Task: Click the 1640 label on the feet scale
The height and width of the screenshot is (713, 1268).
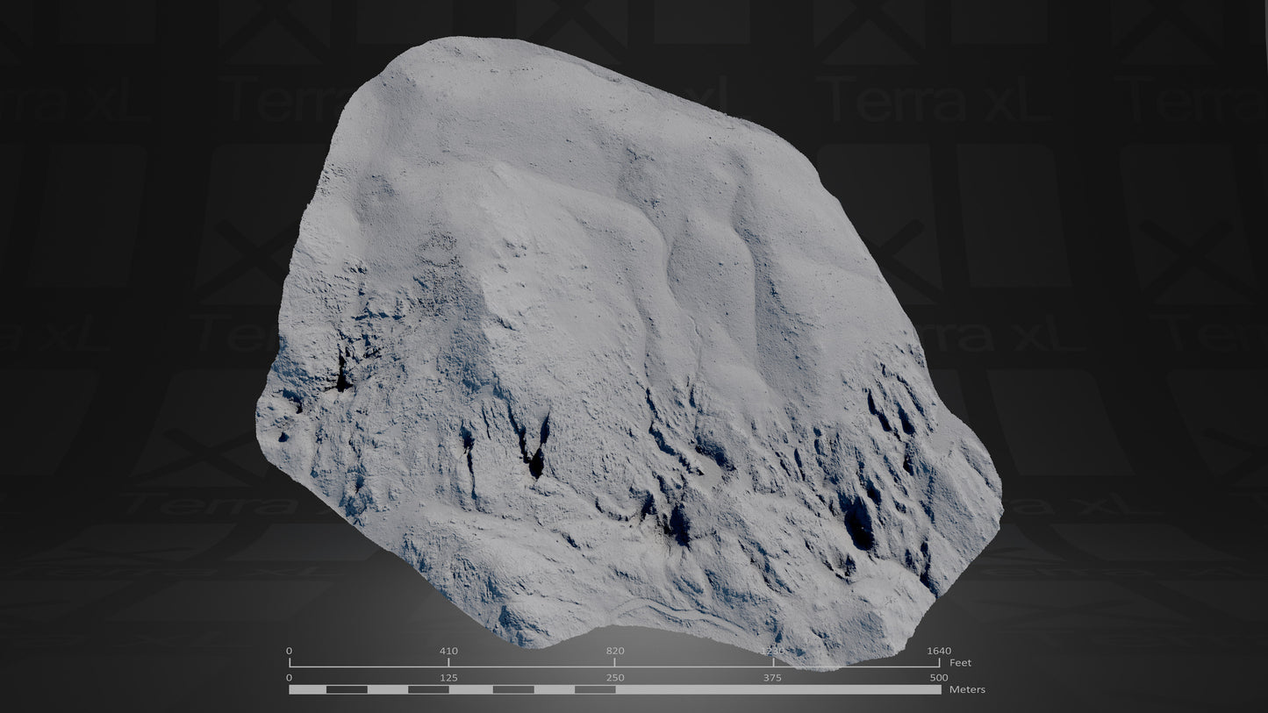Action: pos(940,650)
